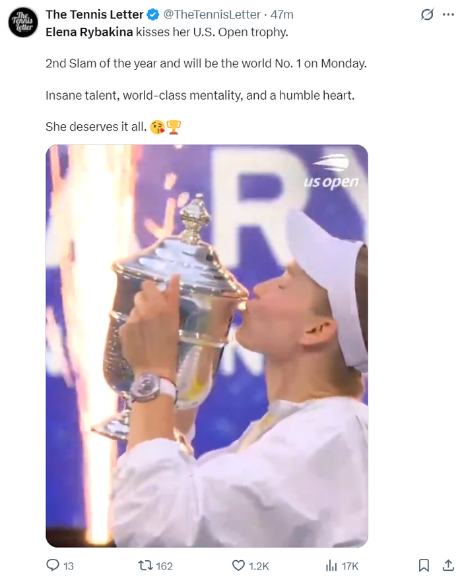Screen dimensions: 462x580
Task: Click the tweet text about world No. 1
Action: point(206,63)
